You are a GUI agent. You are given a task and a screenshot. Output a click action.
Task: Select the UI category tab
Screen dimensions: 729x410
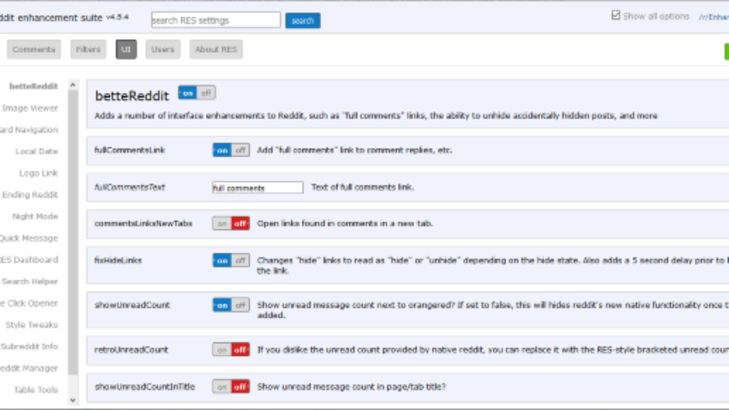click(126, 49)
